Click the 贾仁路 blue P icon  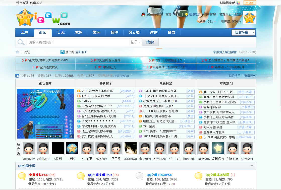tap(62, 52)
